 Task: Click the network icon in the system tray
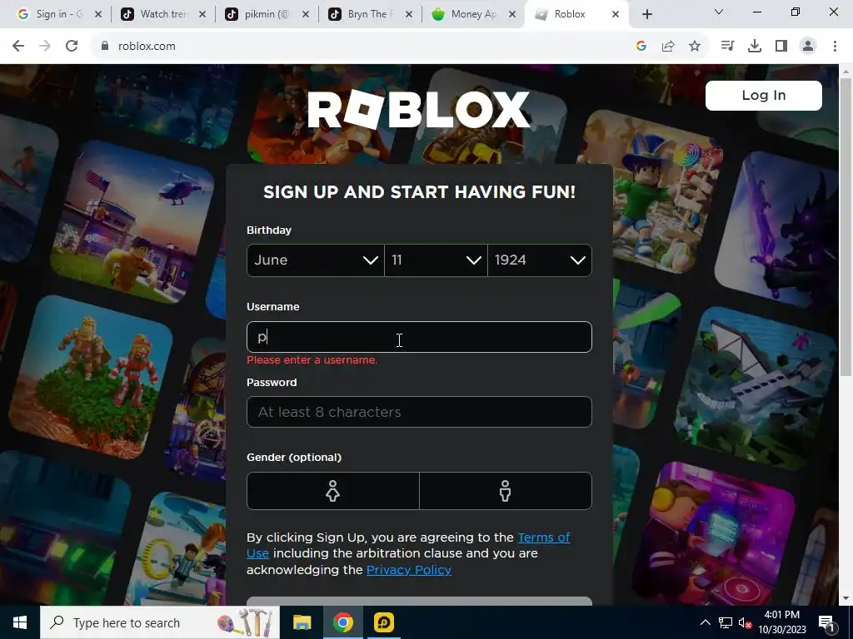[x=726, y=622]
